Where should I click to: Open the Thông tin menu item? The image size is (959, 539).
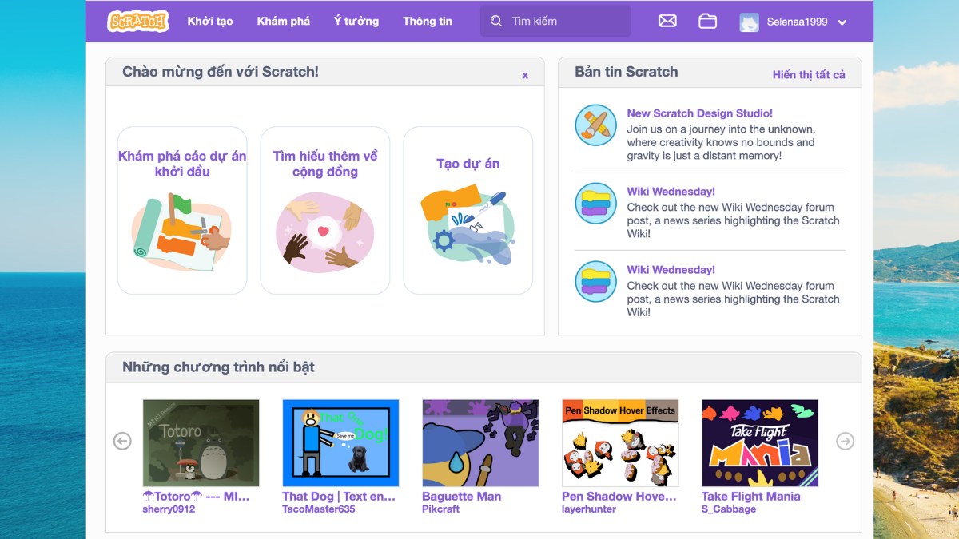(x=428, y=22)
